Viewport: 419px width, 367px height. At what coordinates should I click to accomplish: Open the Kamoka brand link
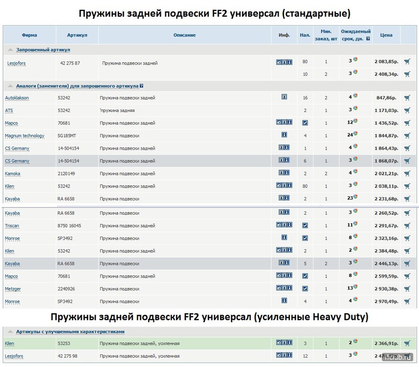click(x=13, y=174)
